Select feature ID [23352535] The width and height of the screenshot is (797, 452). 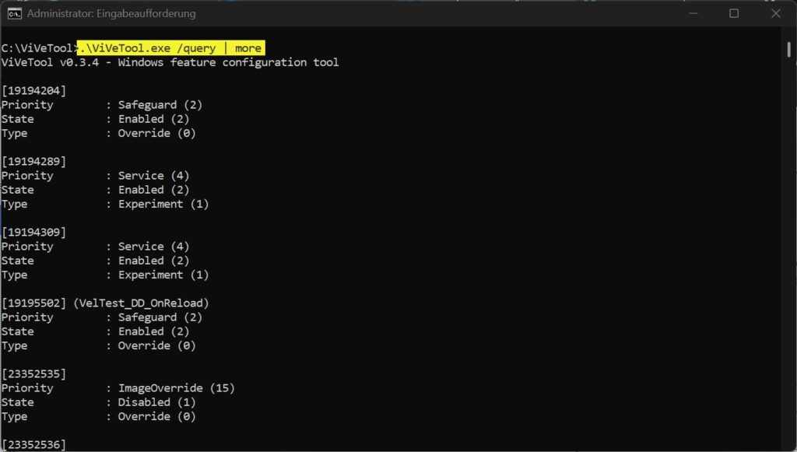tap(33, 374)
